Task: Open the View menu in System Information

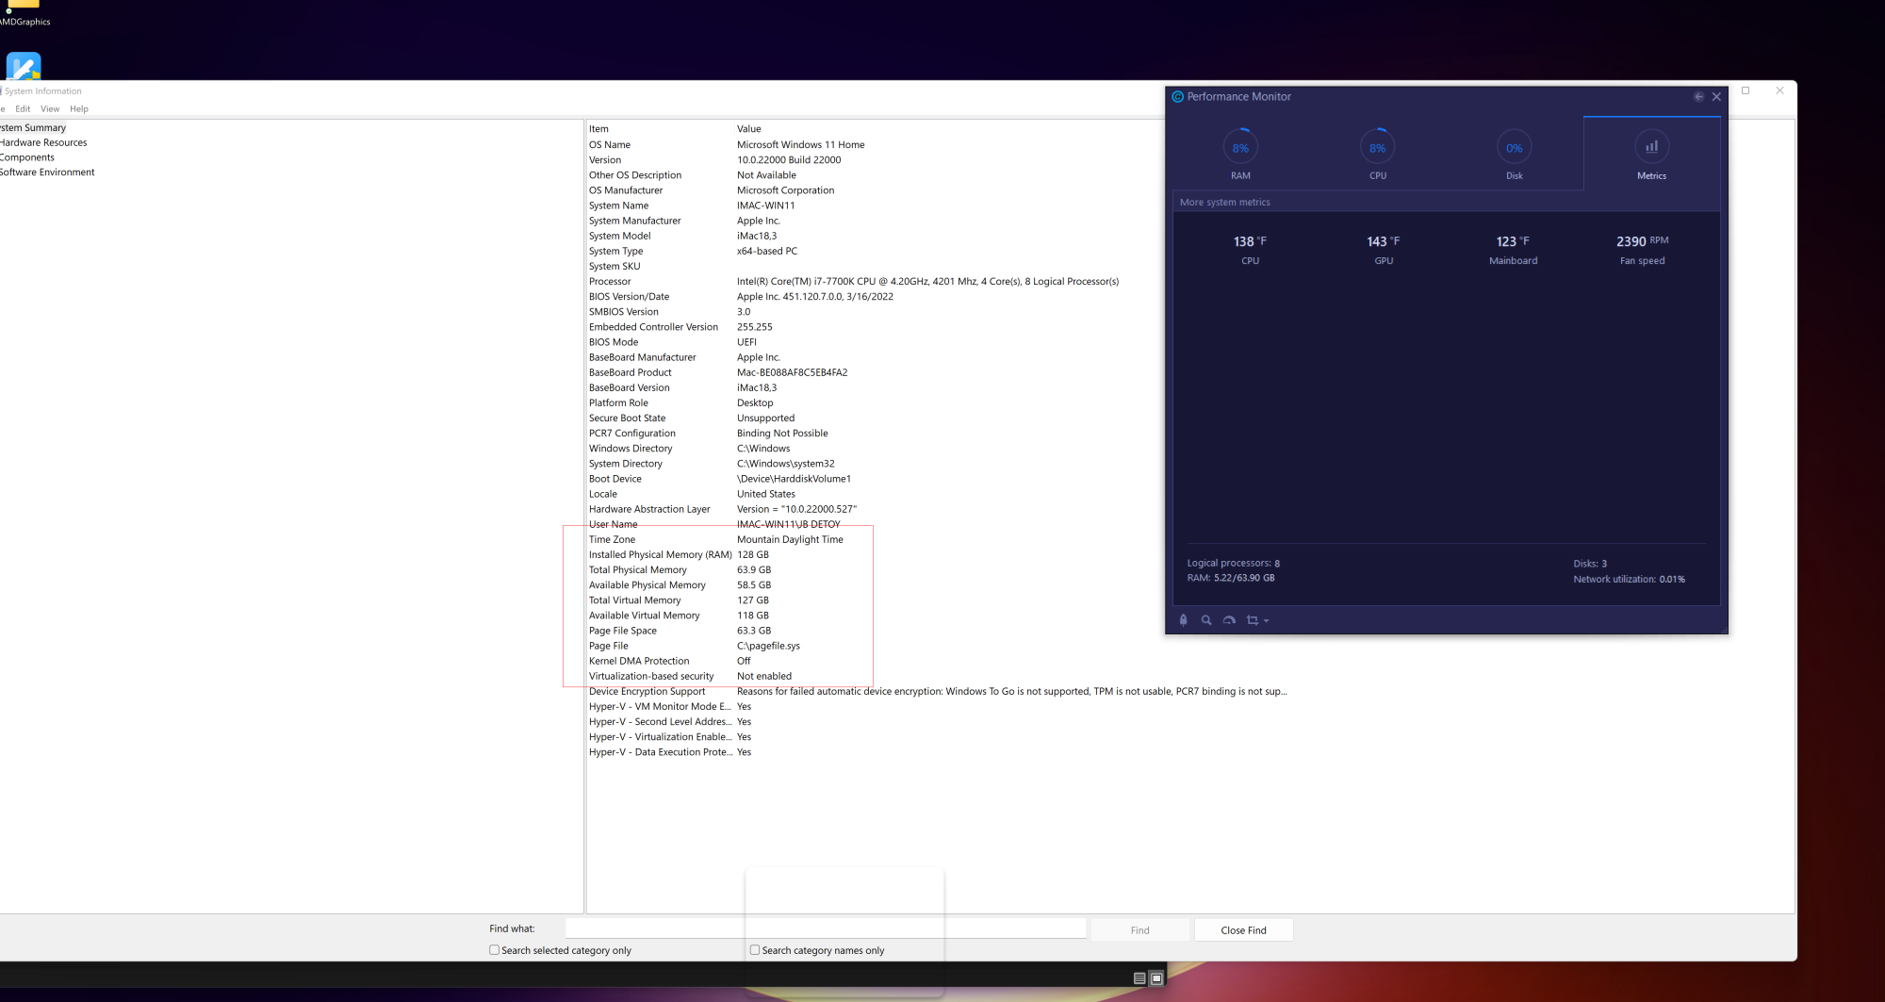Action: tap(50, 109)
